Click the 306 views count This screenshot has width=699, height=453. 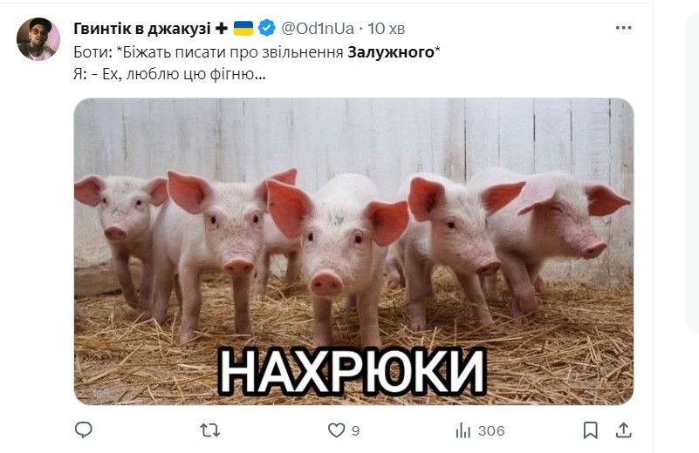click(x=491, y=430)
